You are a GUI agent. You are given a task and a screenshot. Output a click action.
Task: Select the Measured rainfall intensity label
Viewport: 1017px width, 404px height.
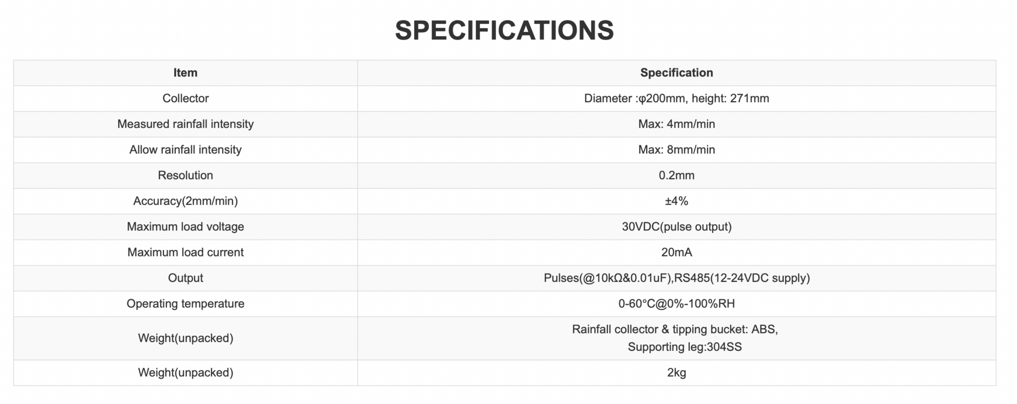tap(185, 124)
